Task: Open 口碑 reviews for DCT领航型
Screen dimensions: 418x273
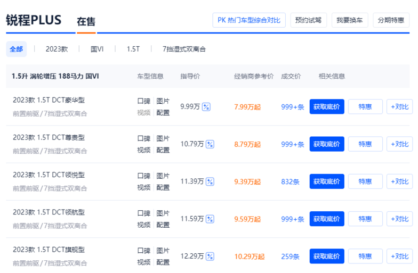Action: pyautogui.click(x=144, y=213)
